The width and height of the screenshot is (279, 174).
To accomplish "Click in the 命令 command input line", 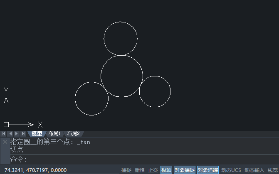I will click(x=144, y=159).
